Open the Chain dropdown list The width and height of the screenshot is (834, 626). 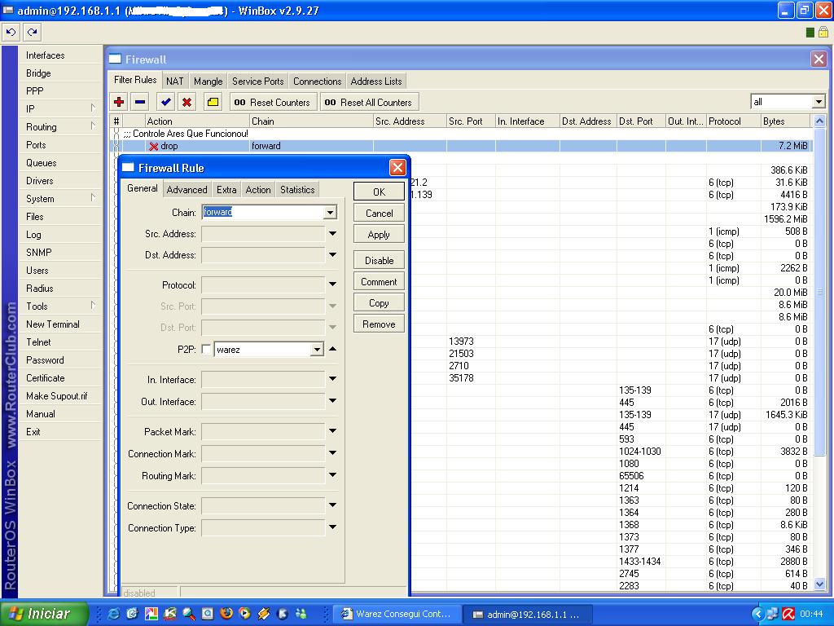tap(331, 213)
